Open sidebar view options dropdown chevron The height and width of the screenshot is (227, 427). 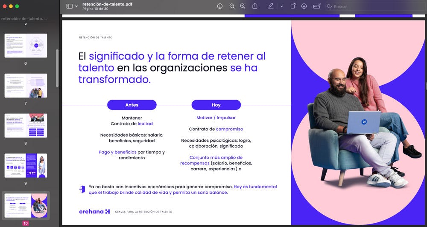pyautogui.click(x=76, y=6)
